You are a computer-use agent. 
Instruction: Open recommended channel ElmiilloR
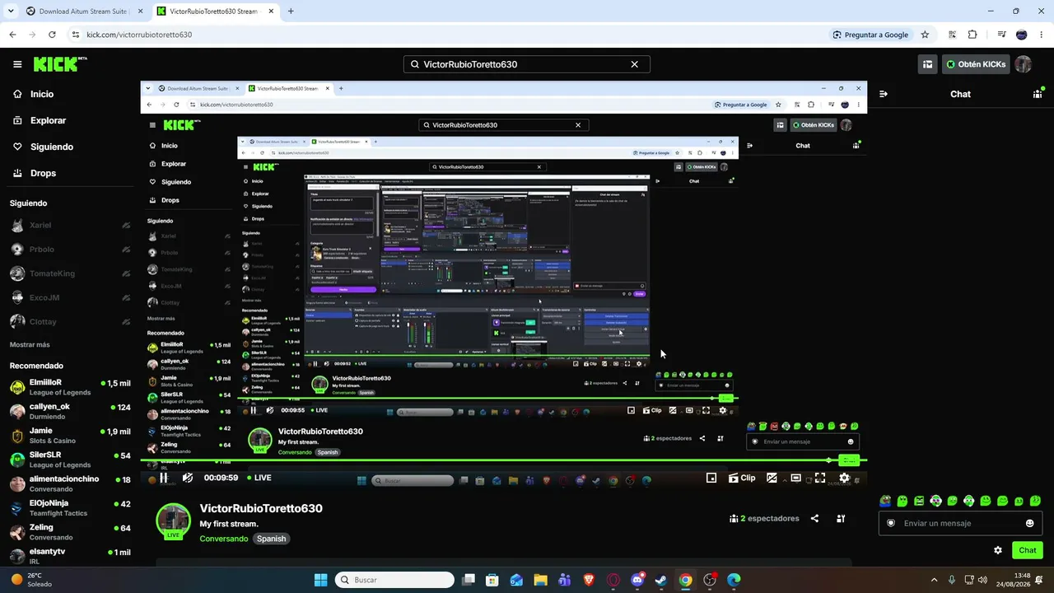[x=70, y=387]
